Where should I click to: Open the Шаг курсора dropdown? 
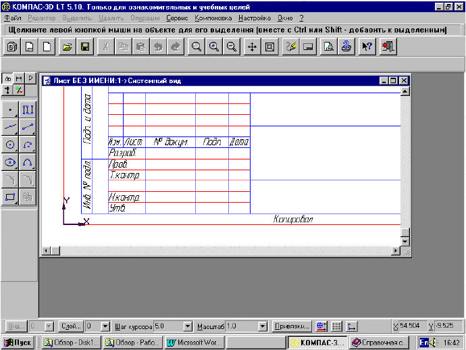click(x=188, y=326)
